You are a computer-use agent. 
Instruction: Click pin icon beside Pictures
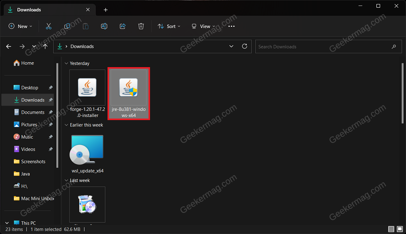coord(50,124)
